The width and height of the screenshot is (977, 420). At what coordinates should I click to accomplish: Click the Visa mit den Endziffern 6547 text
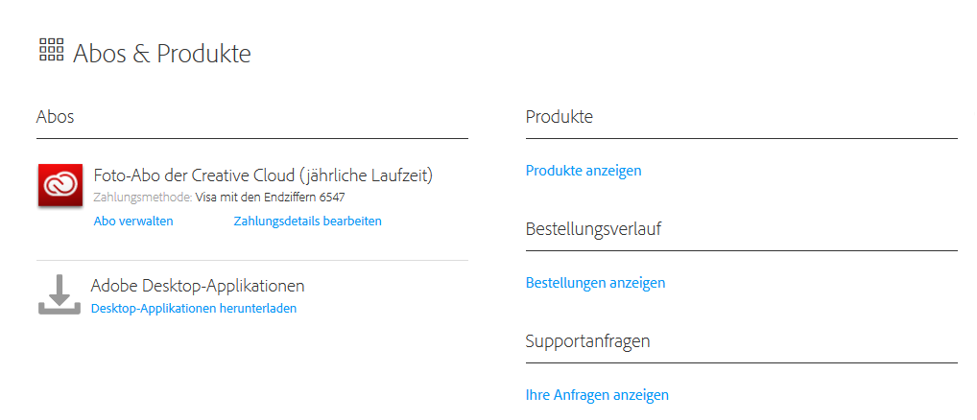point(270,198)
